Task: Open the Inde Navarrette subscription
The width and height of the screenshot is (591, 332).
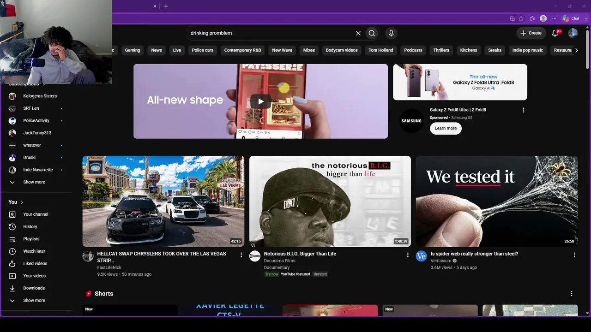Action: [36, 170]
